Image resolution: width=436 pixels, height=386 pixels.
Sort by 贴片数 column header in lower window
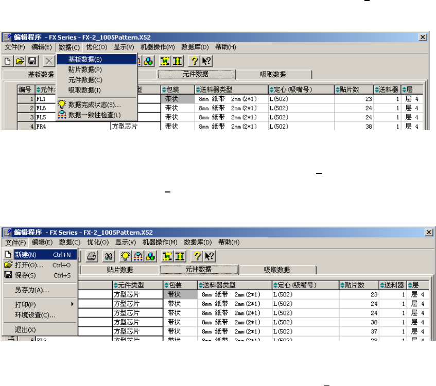point(359,285)
